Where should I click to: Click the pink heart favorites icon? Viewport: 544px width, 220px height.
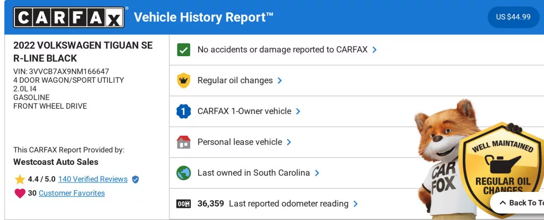(20, 193)
